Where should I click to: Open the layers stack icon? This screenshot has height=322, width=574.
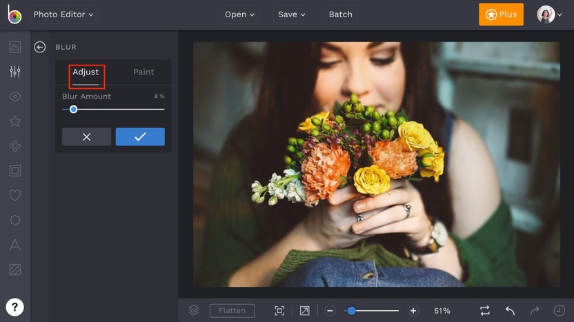[x=194, y=310]
